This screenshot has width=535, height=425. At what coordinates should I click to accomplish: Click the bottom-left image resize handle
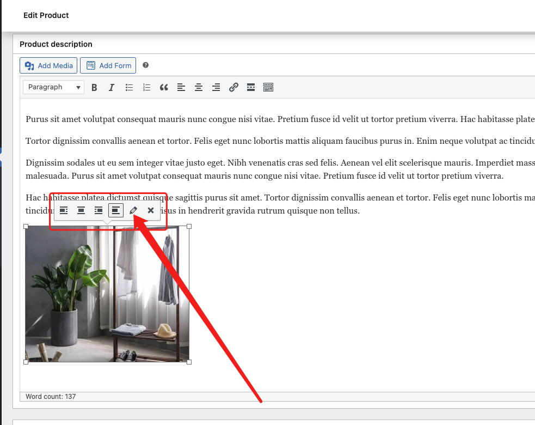click(x=26, y=362)
